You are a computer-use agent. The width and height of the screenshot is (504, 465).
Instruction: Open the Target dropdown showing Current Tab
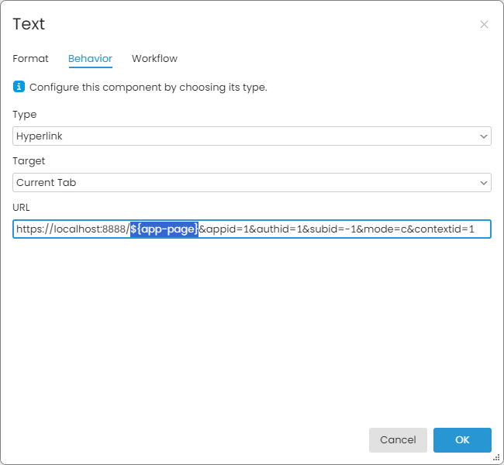(240, 183)
